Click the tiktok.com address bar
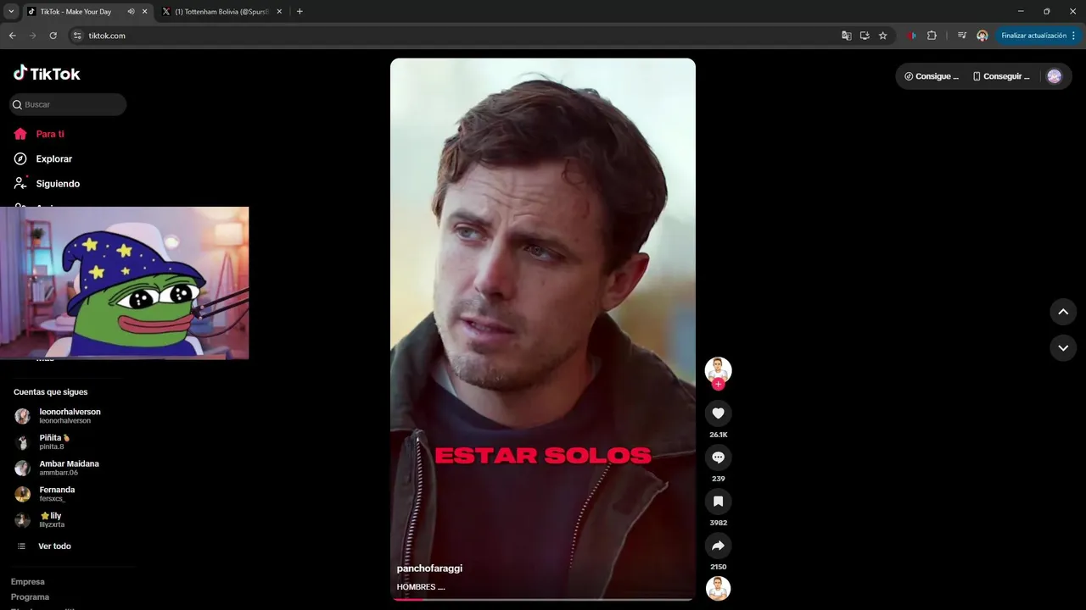 coord(458,36)
